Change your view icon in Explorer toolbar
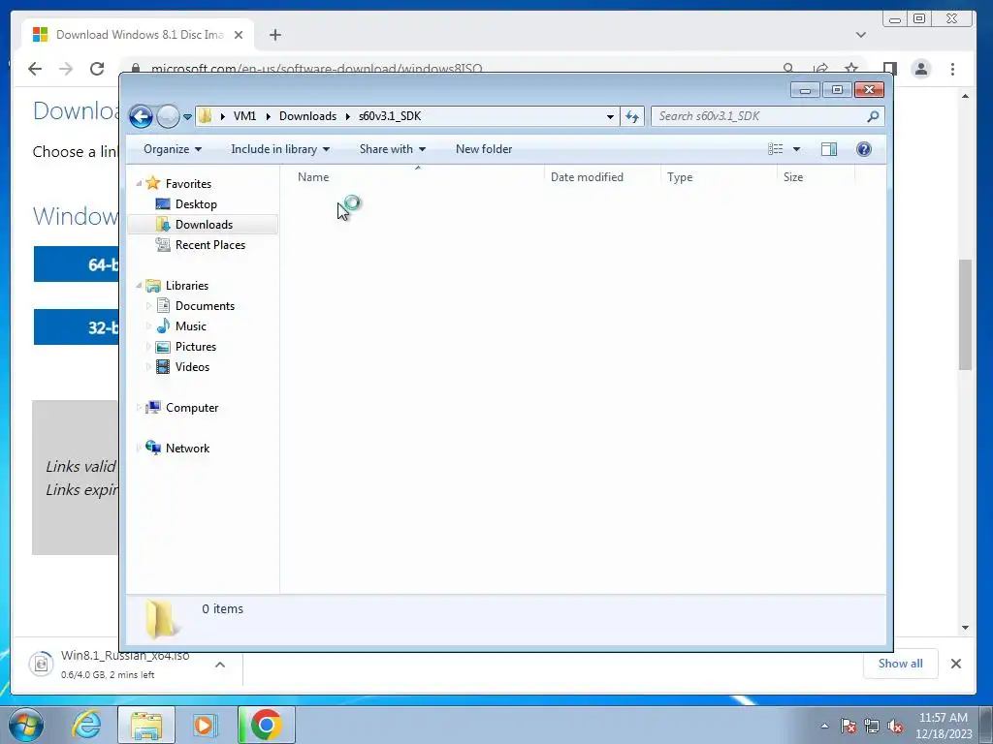993x744 pixels. (x=775, y=149)
